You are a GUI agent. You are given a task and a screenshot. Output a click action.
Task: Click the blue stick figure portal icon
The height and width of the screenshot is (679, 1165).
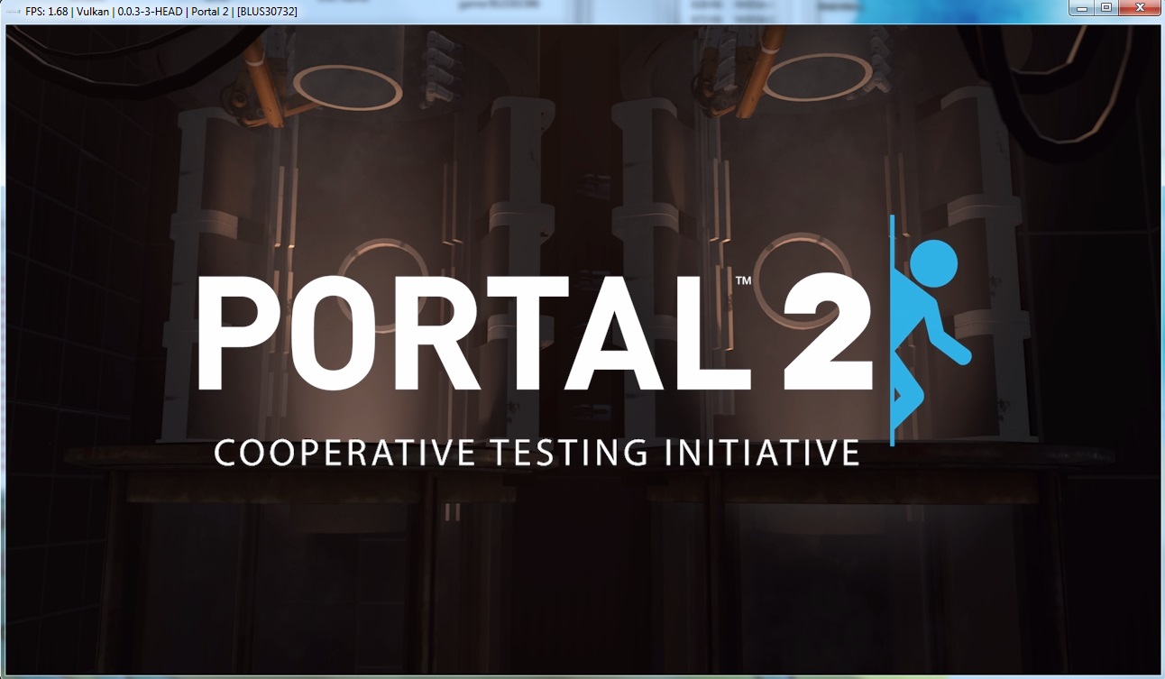pos(931,330)
